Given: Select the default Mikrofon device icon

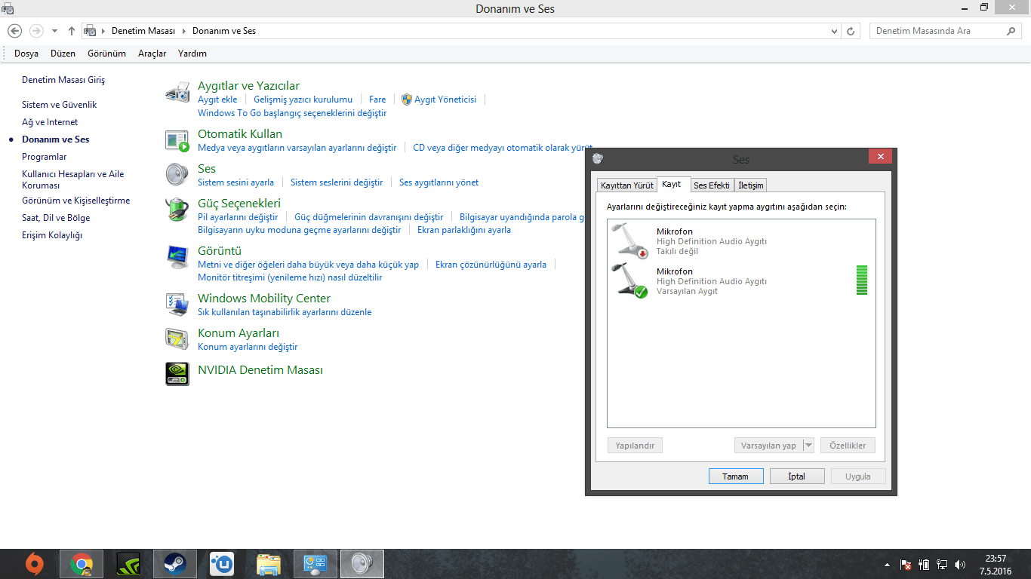Looking at the screenshot, I should pyautogui.click(x=629, y=280).
